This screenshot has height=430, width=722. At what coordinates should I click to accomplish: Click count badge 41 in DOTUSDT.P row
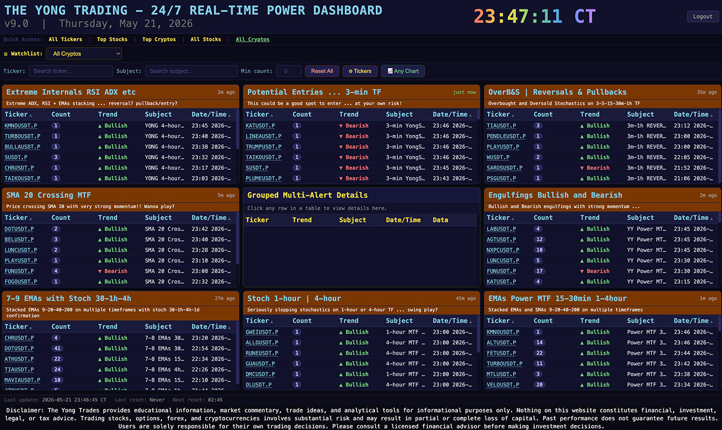(x=56, y=349)
